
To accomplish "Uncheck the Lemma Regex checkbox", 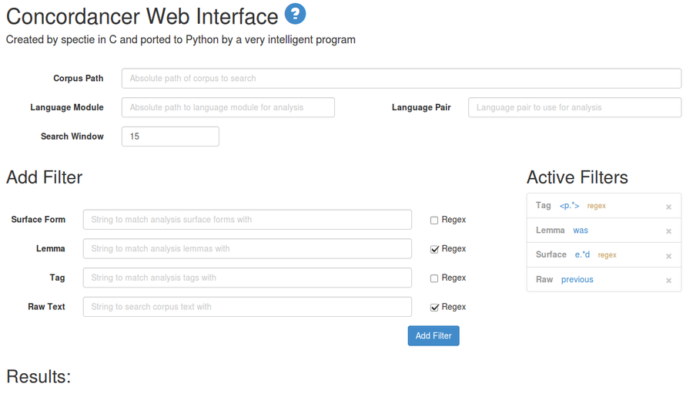I will [434, 250].
